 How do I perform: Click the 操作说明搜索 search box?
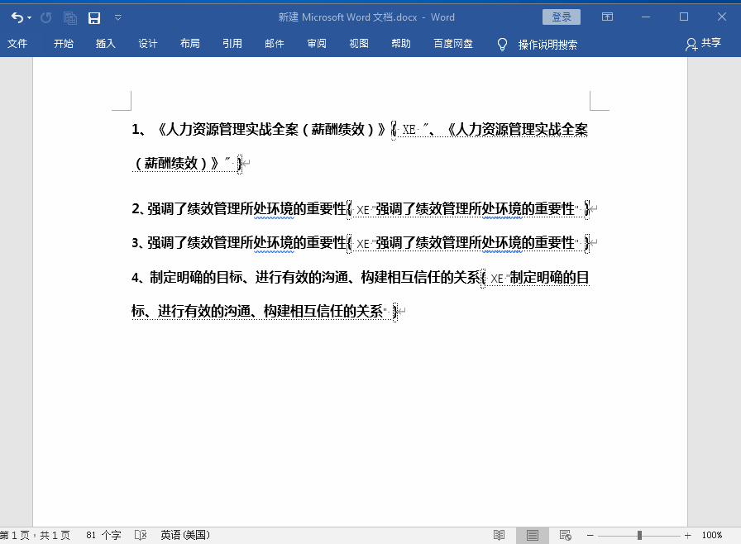547,45
